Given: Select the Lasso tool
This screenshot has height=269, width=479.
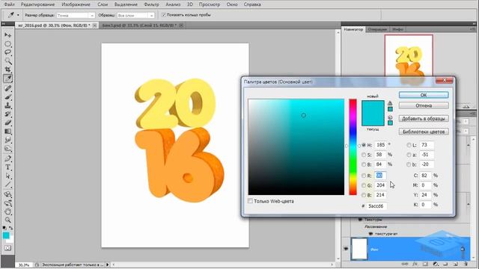Looking at the screenshot, I should pos(7,52).
